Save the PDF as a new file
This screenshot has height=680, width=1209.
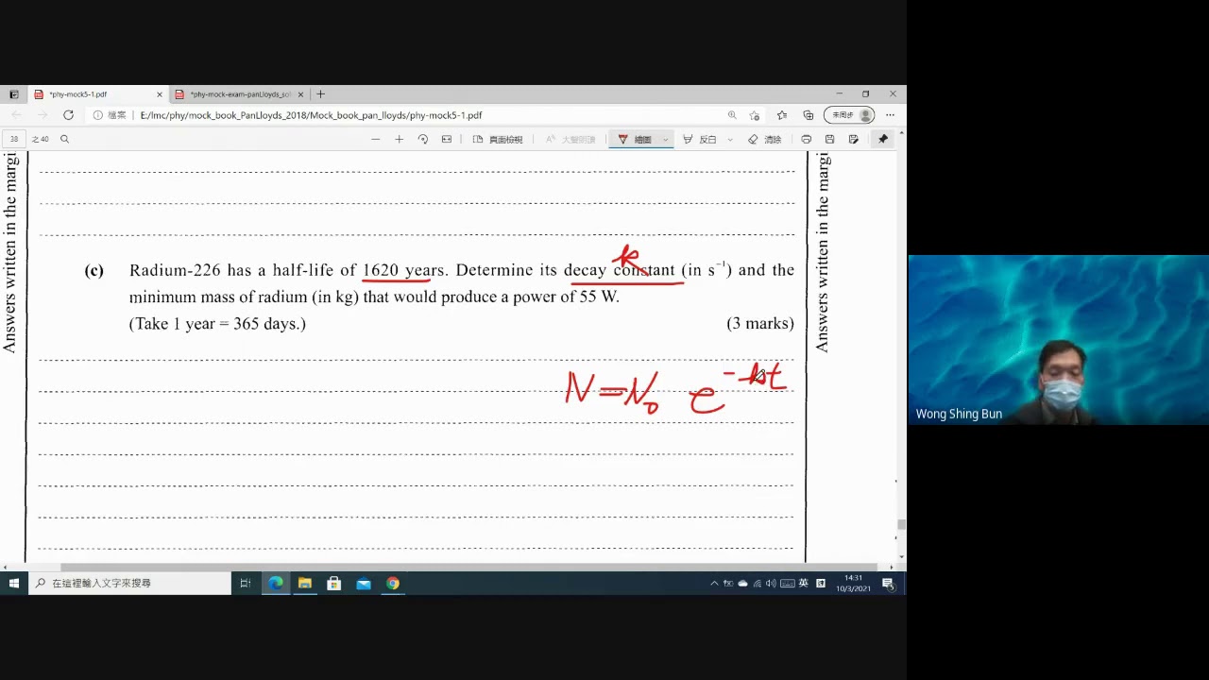(x=853, y=139)
